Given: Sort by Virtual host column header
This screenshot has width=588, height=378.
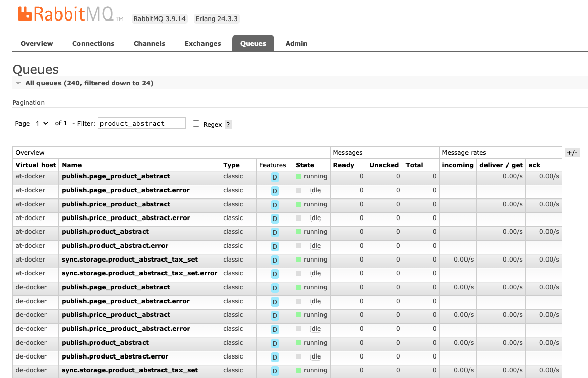Looking at the screenshot, I should tap(35, 165).
